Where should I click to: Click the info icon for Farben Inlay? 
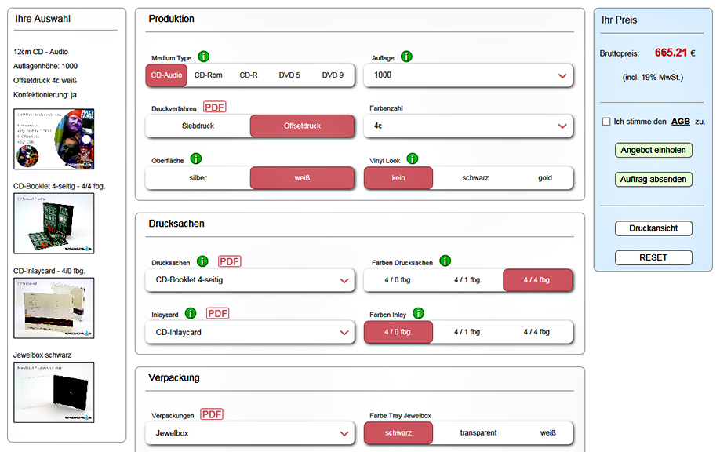pos(418,313)
